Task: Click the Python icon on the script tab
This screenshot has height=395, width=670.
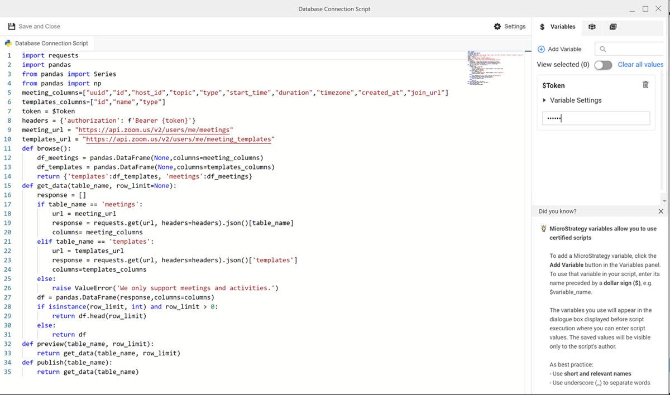Action: coord(8,43)
